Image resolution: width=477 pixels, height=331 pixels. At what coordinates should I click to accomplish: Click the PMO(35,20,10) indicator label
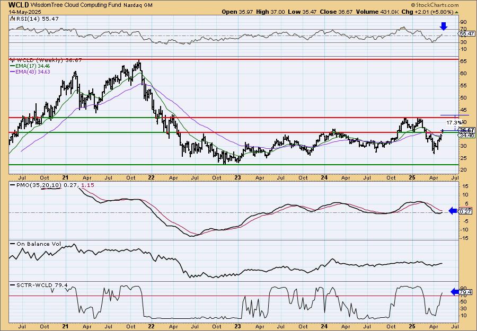tap(39, 185)
